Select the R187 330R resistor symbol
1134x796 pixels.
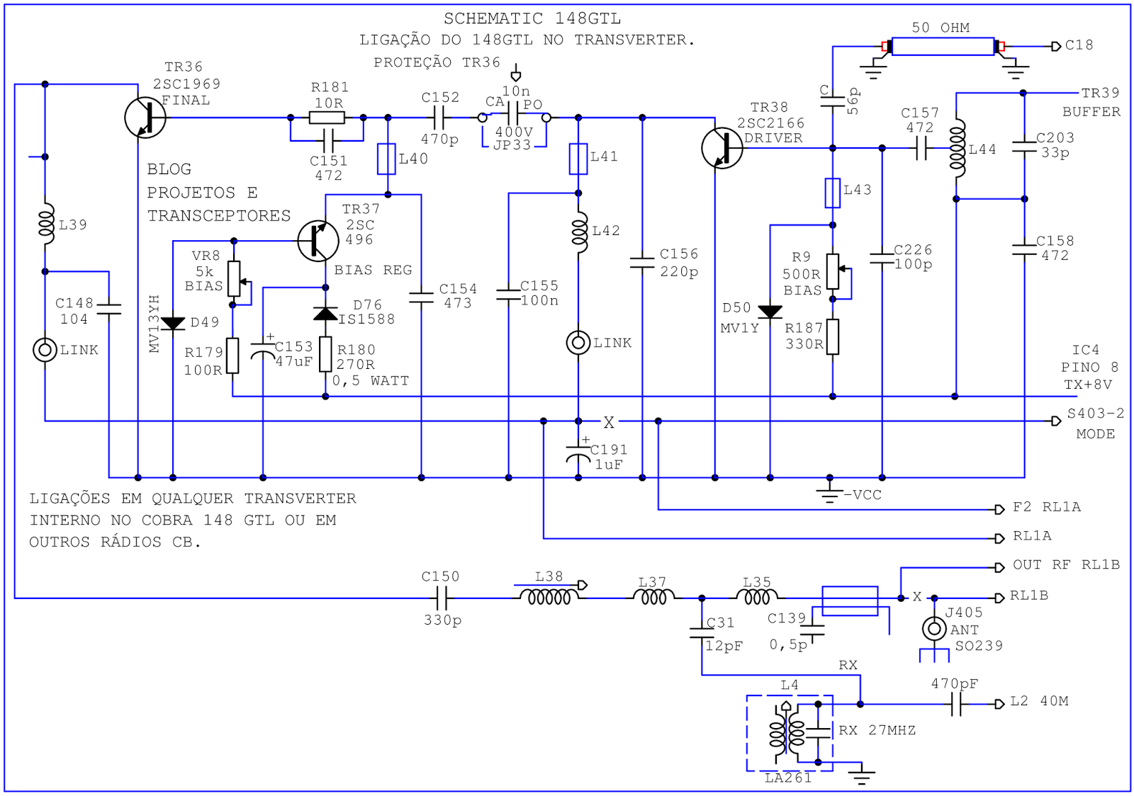(x=833, y=336)
